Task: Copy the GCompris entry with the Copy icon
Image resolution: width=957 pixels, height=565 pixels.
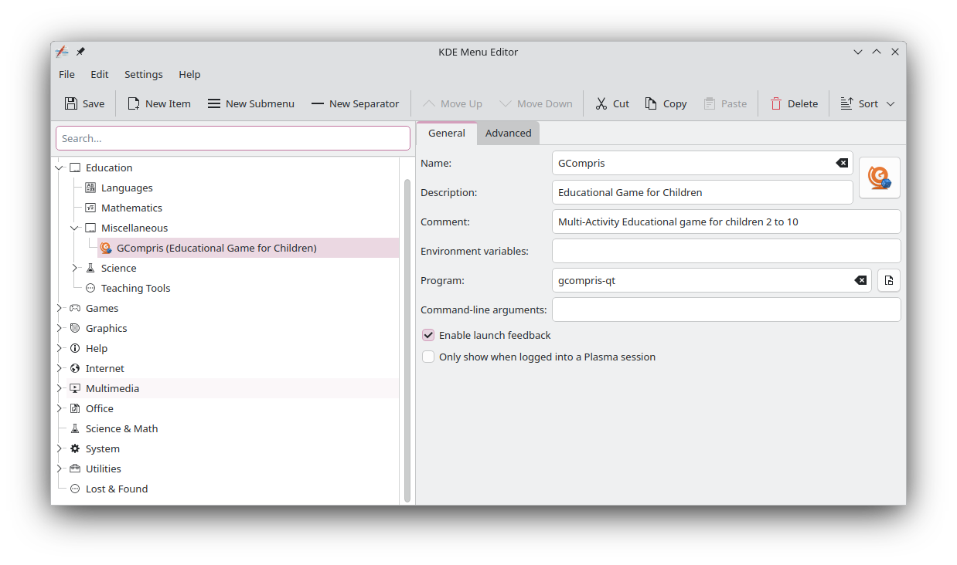Action: coord(650,103)
